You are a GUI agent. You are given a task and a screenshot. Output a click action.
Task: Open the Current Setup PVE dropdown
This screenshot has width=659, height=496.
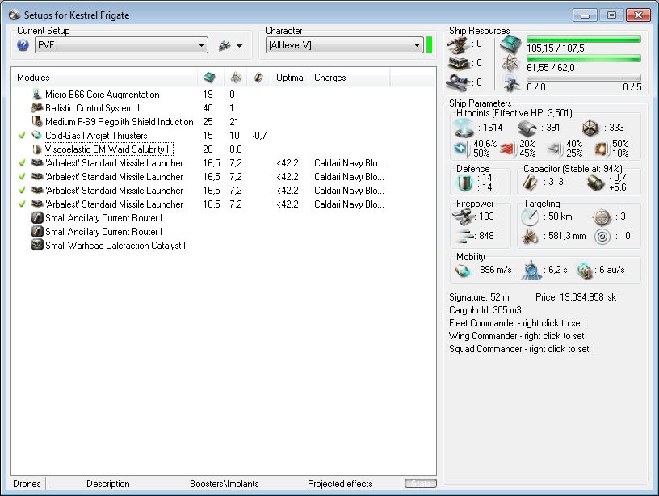121,45
